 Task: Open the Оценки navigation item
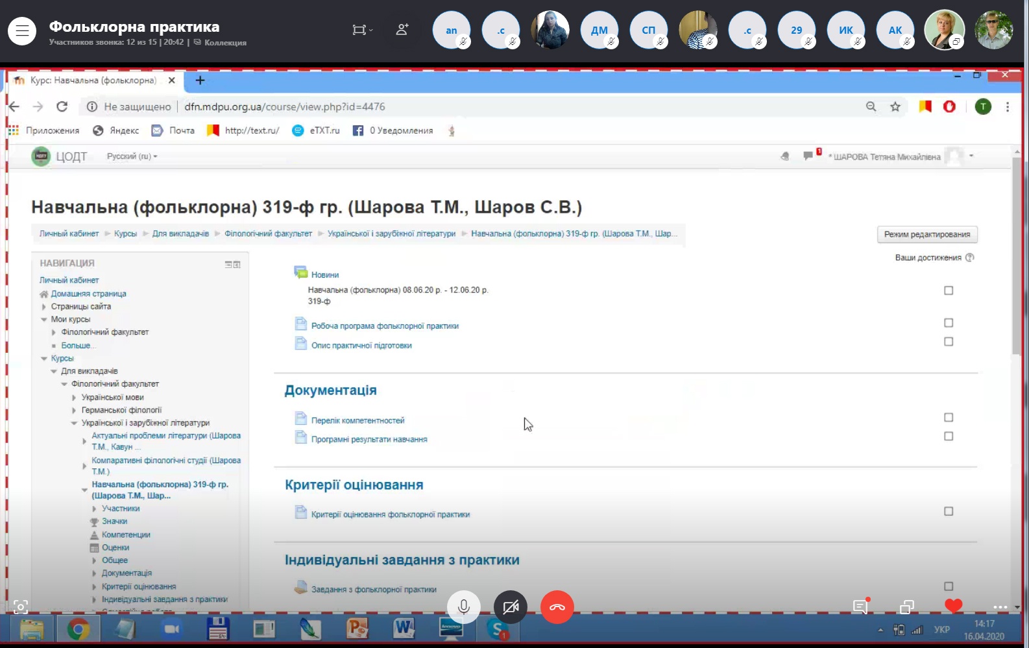click(115, 547)
